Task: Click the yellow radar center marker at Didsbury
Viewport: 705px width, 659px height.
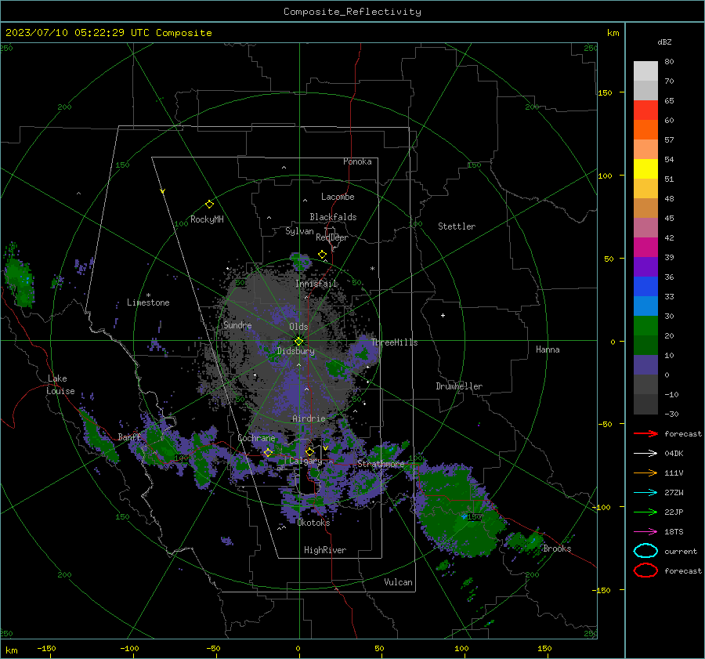Action: pyautogui.click(x=298, y=342)
